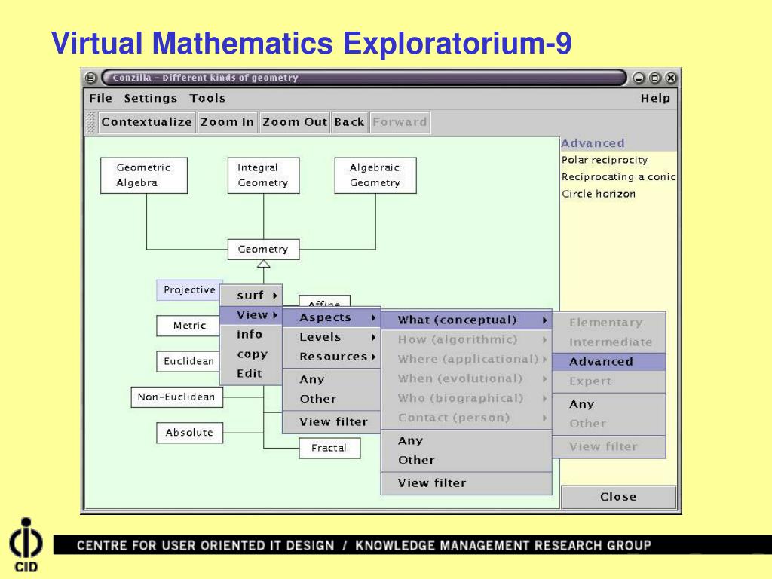
Task: Select Any in the View submenu
Action: coord(332,380)
